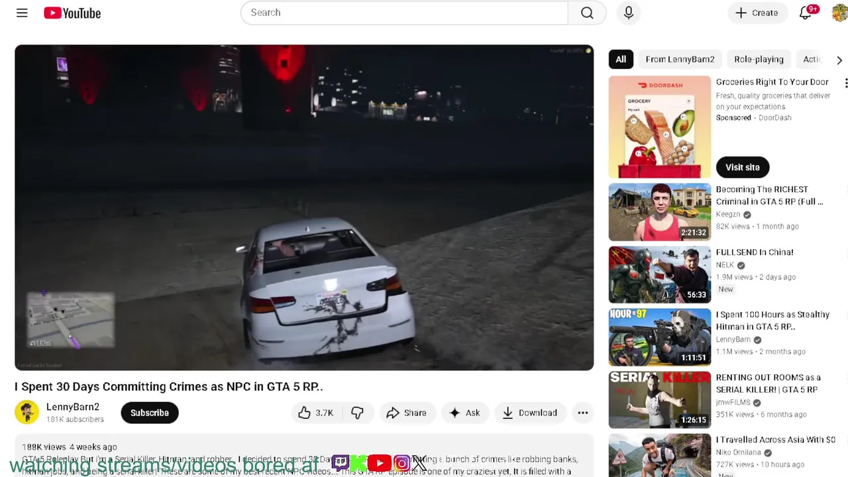Open the Create menu
The image size is (848, 477).
click(x=757, y=13)
